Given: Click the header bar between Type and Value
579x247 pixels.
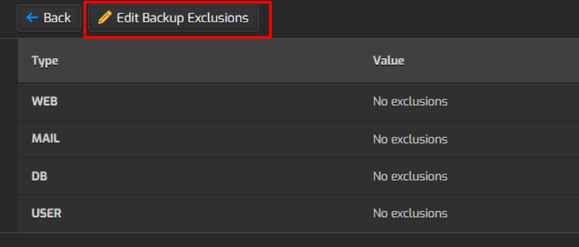Looking at the screenshot, I should [216, 60].
